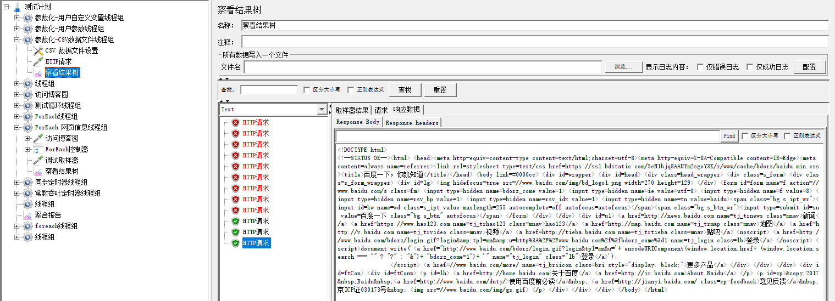Switch to 请求 tab

coord(381,110)
